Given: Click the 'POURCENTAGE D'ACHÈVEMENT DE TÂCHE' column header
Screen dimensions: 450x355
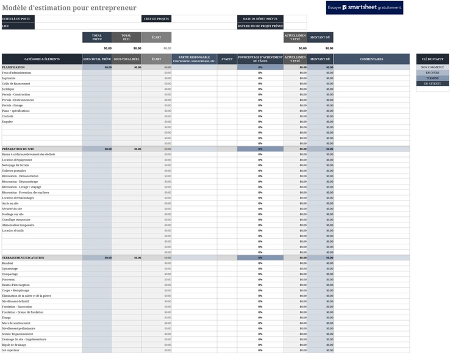Looking at the screenshot, I should coord(260,59).
